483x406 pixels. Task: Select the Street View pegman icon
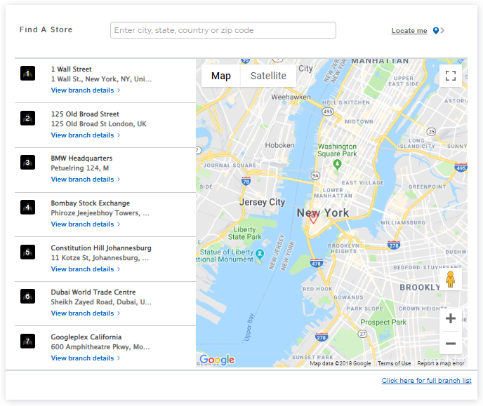pos(450,279)
